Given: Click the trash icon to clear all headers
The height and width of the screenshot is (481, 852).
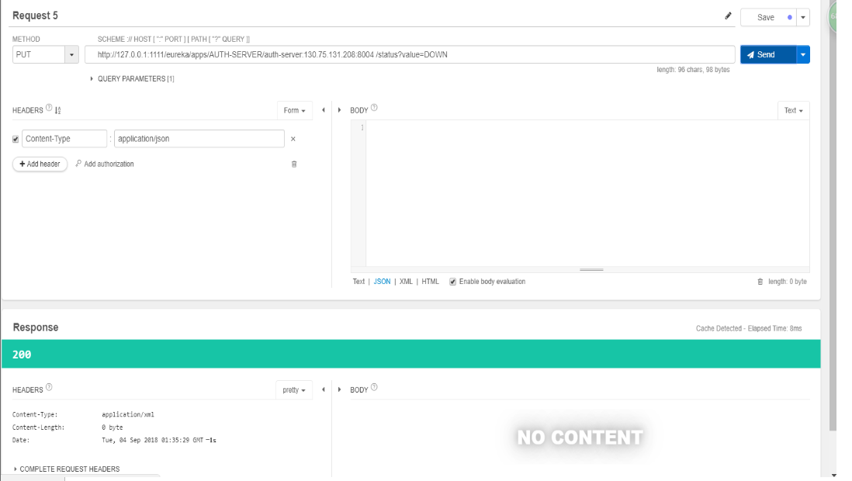Looking at the screenshot, I should tap(293, 164).
